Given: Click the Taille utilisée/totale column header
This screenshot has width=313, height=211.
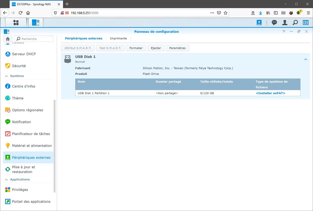Looking at the screenshot, I should 216,82.
